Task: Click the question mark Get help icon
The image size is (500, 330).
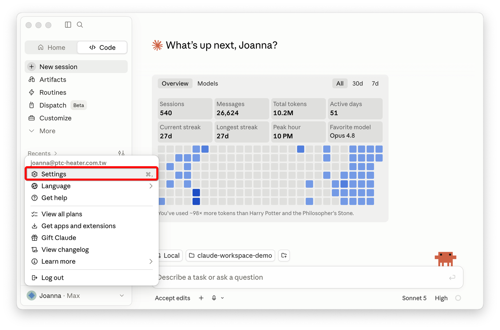Action: (34, 198)
